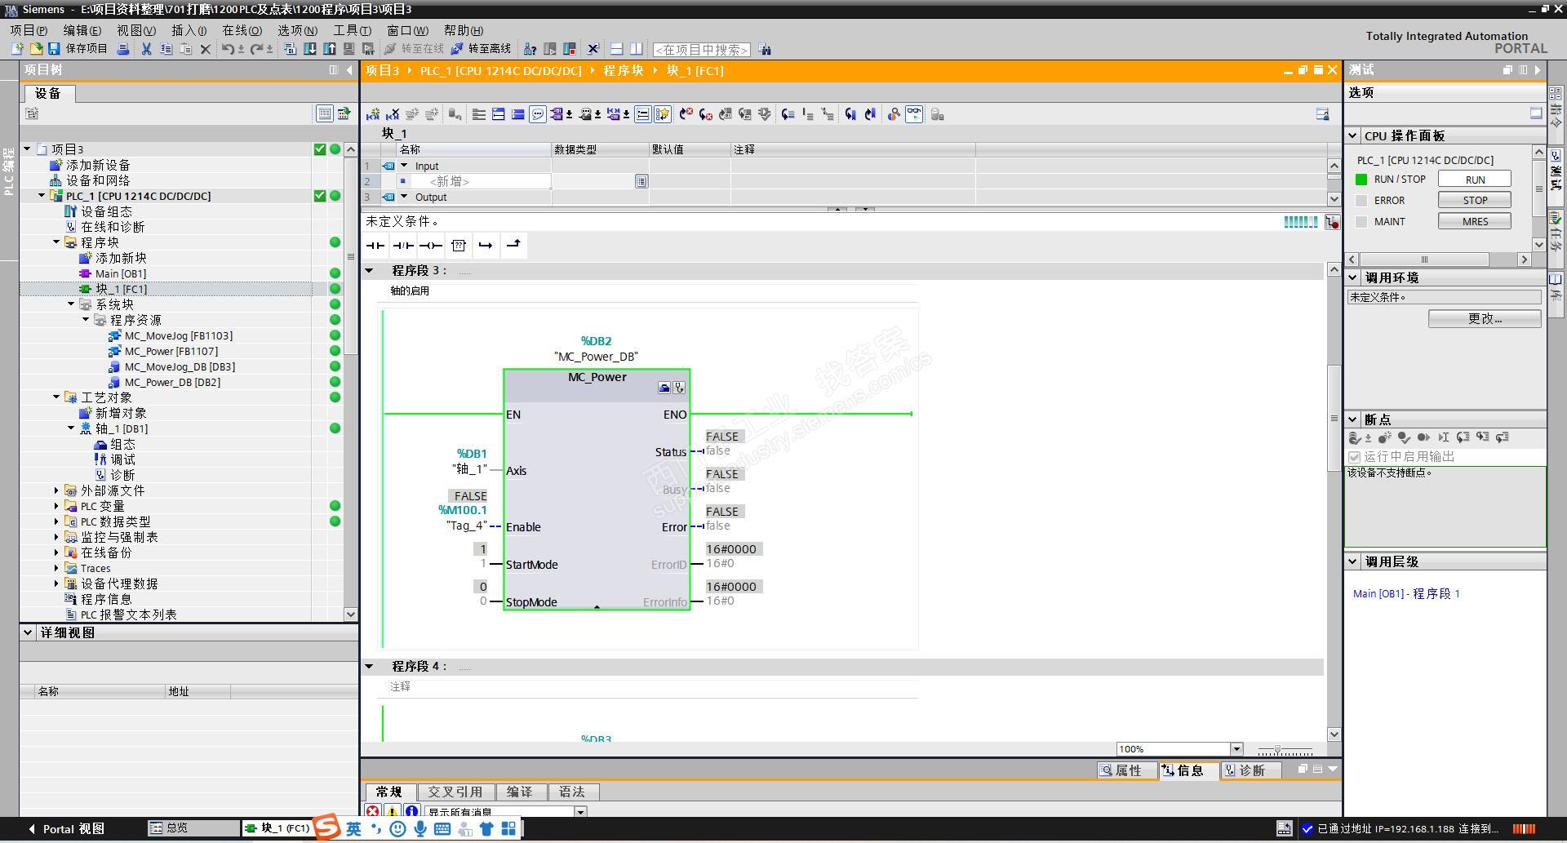
Task: Open the 总览 taskbar item
Action: coord(193,828)
